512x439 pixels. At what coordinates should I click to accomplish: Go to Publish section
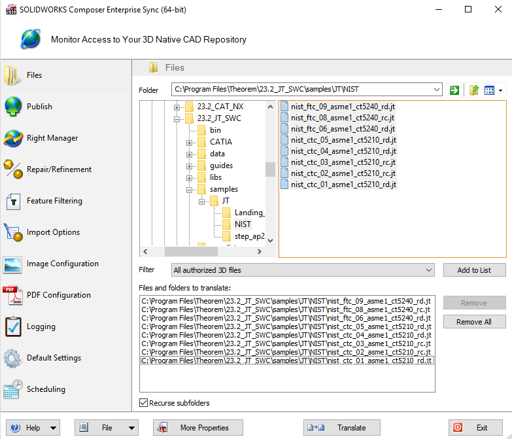pos(39,107)
